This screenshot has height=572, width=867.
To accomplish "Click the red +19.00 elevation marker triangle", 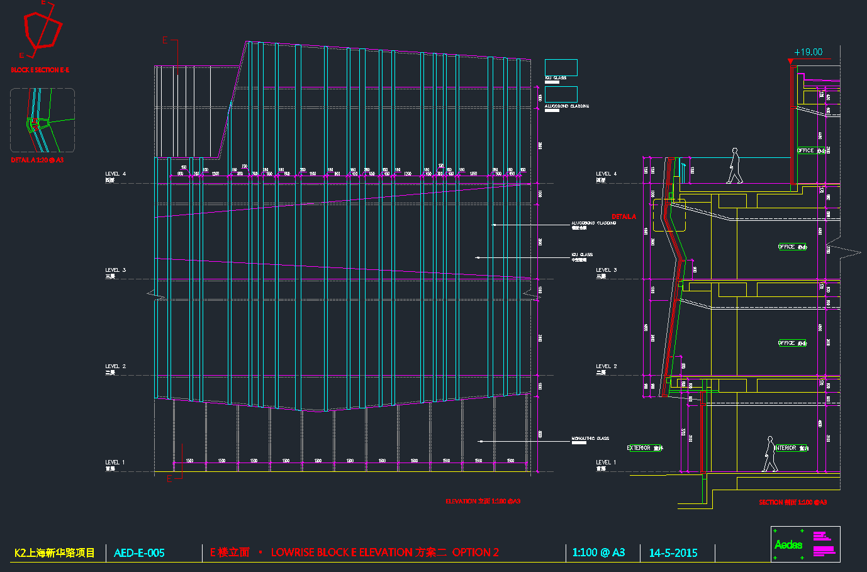I will 791,62.
